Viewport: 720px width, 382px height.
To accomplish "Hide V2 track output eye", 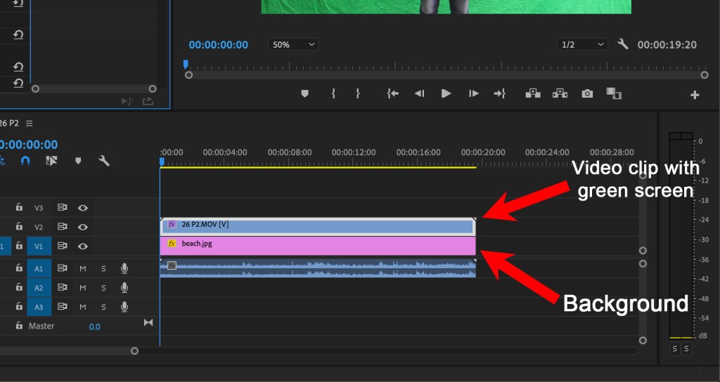I will (83, 227).
